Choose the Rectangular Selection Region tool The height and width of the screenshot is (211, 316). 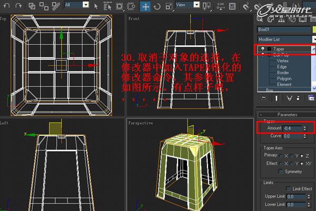[120, 6]
